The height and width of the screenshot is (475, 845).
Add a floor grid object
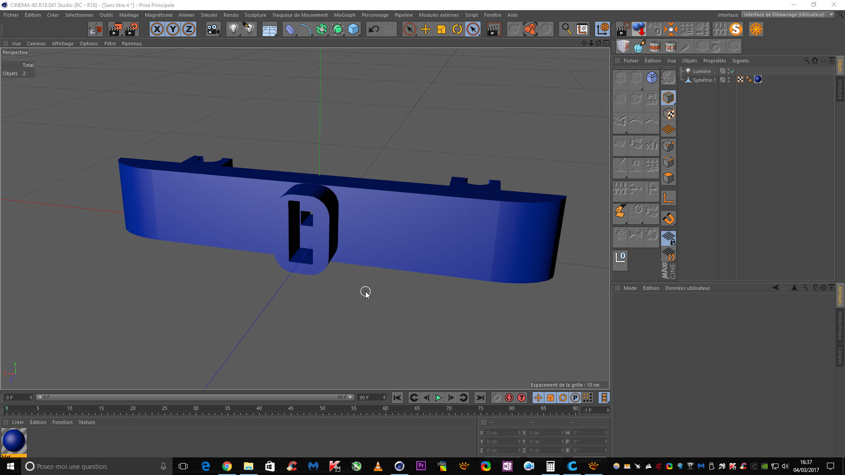269,29
